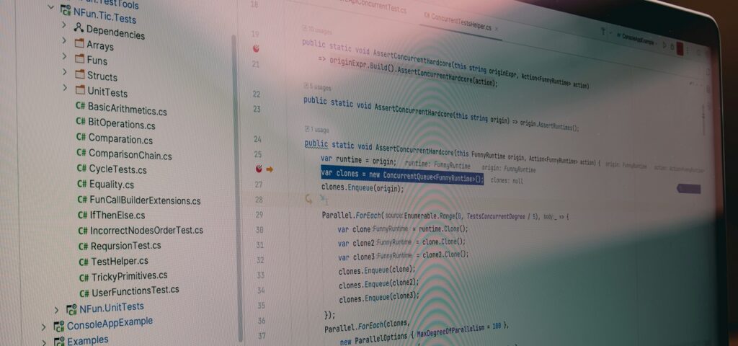Open IfThenElse.cs file

pos(117,215)
